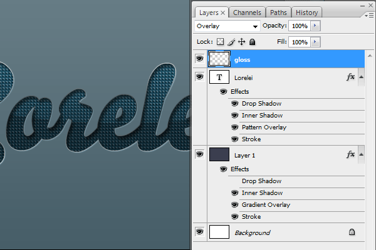Hide the Gradient Overlay effect
The image size is (376, 250).
(234, 205)
